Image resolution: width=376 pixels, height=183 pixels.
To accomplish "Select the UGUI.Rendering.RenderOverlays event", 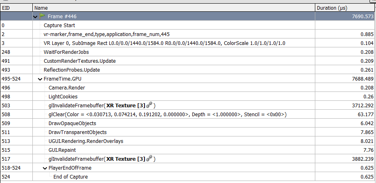I will tap(86, 141).
